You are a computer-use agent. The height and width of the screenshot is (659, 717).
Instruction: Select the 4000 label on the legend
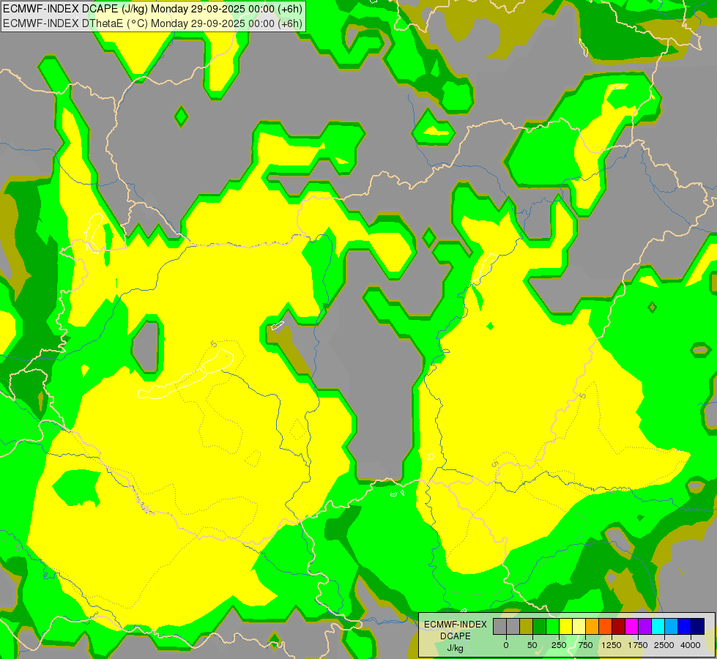[x=690, y=645]
